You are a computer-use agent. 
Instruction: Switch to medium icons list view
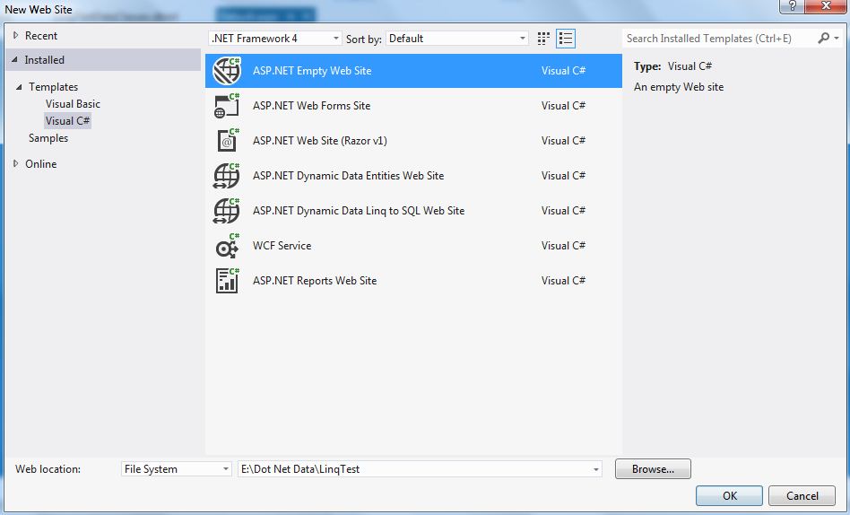(566, 39)
